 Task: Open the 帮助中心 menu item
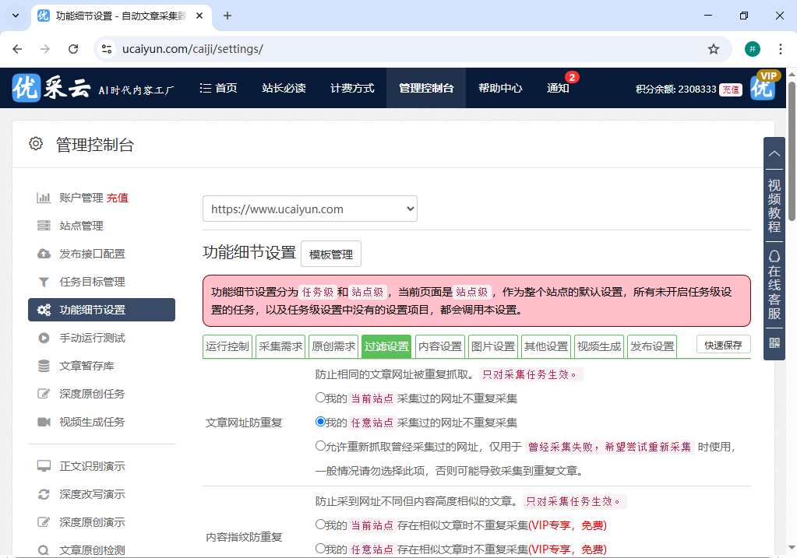(499, 88)
